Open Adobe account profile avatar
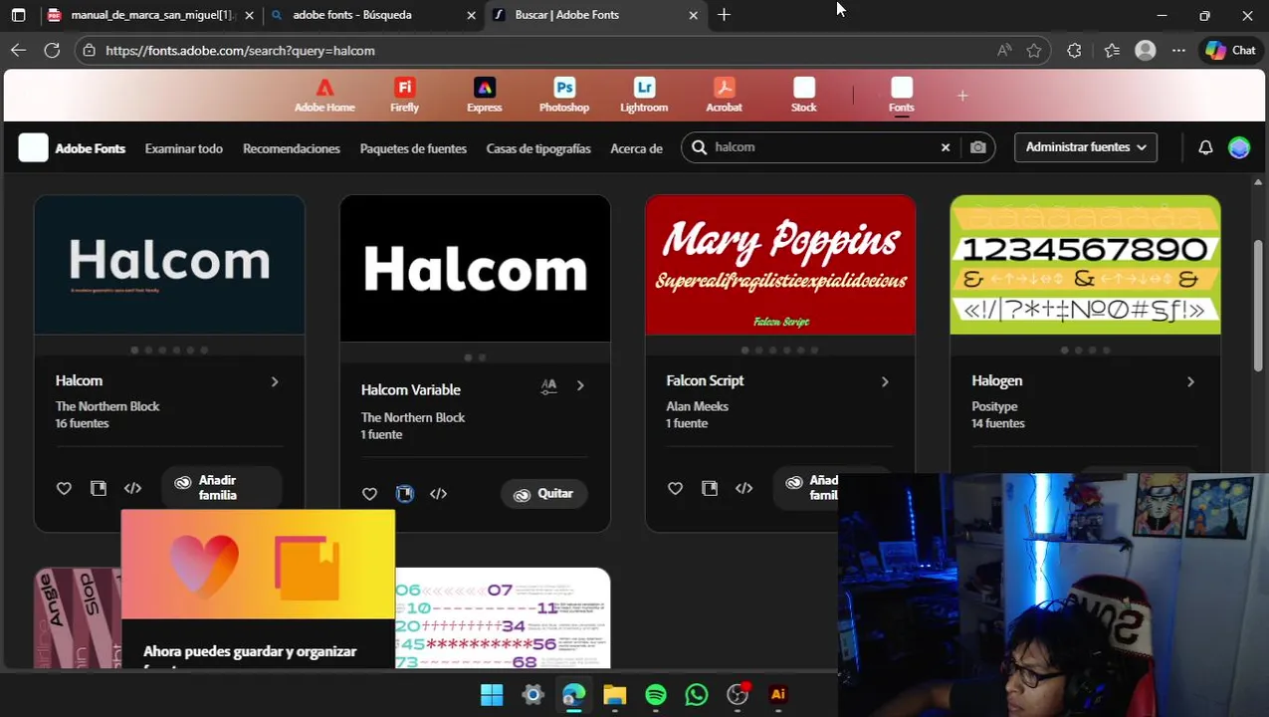1269x717 pixels. click(1239, 147)
